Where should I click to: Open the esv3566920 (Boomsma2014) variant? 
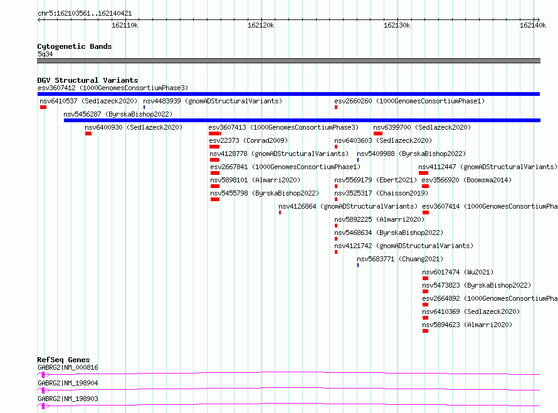pos(466,180)
